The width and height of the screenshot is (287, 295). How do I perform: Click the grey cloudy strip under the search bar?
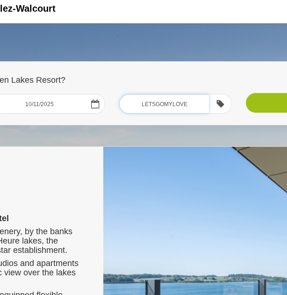tap(143, 136)
